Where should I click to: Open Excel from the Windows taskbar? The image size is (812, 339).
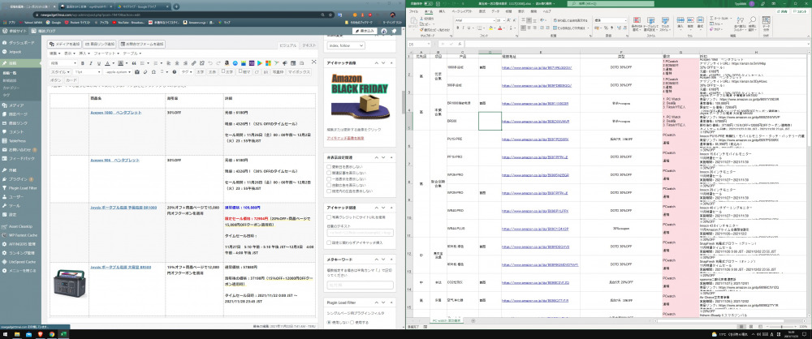pyautogui.click(x=62, y=334)
